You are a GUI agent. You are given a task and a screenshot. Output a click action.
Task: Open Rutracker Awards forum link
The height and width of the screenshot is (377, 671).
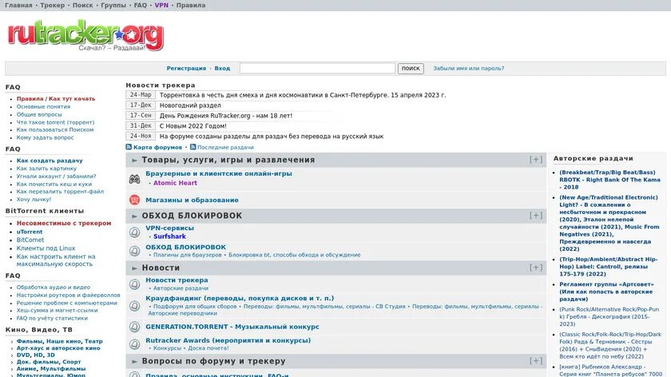228,340
